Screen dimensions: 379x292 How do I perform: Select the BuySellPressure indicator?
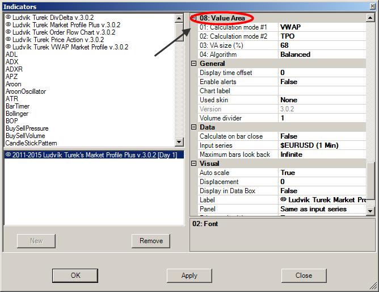(x=27, y=128)
